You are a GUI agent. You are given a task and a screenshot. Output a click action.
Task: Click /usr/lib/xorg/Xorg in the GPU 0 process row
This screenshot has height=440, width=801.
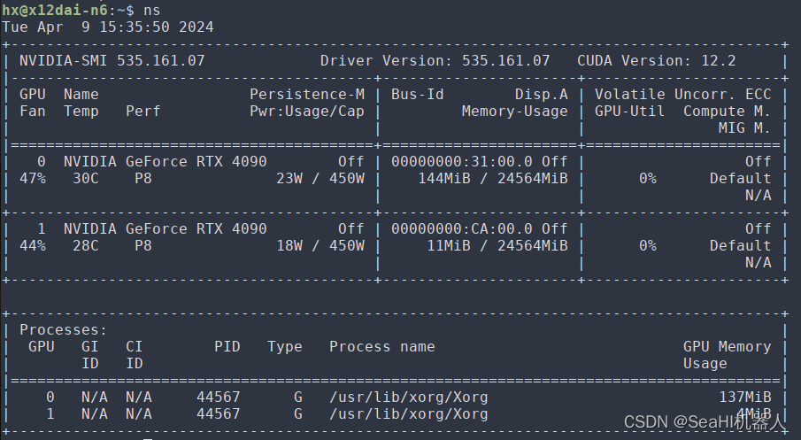pyautogui.click(x=409, y=398)
